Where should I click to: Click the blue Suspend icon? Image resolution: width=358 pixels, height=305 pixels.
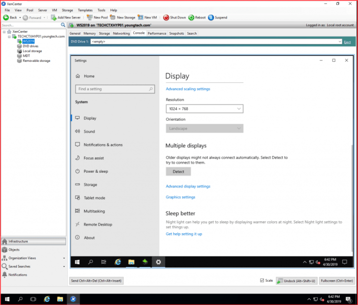click(x=211, y=18)
